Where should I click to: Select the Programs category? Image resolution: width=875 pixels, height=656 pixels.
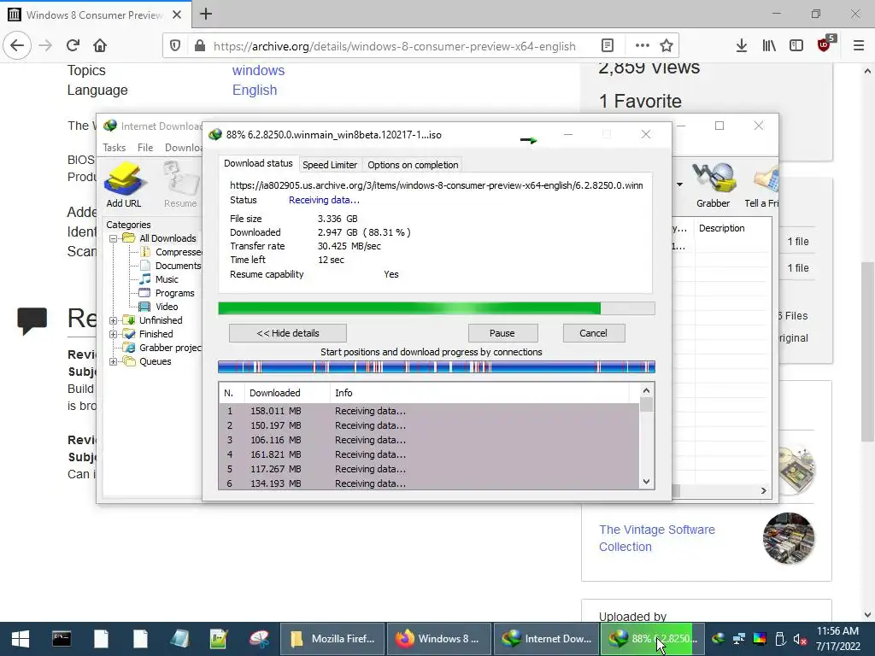pos(167,294)
